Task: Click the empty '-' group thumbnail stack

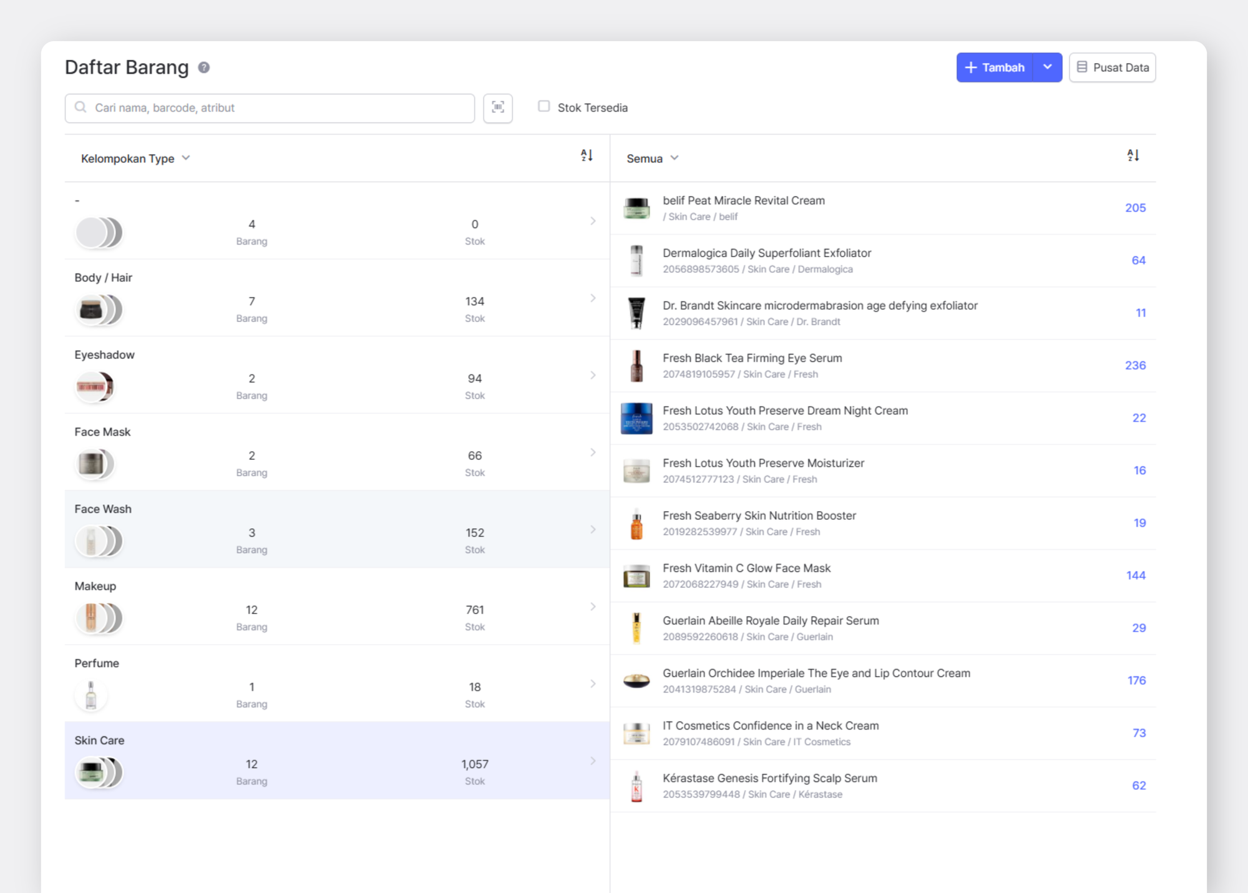Action: (x=99, y=233)
